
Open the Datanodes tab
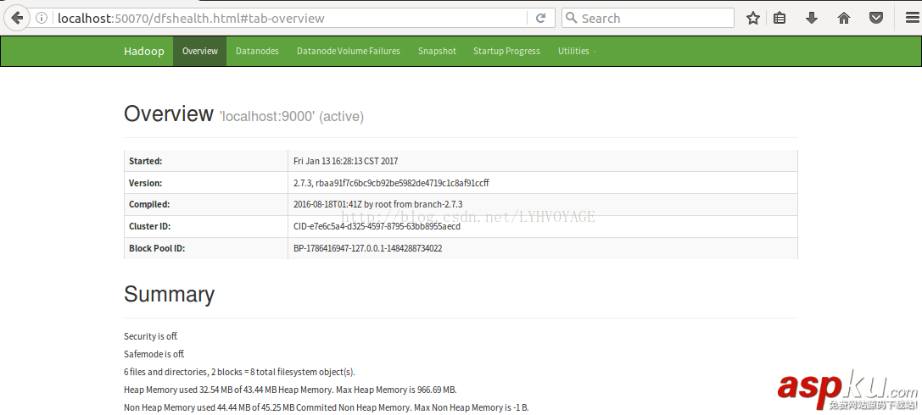pos(257,51)
